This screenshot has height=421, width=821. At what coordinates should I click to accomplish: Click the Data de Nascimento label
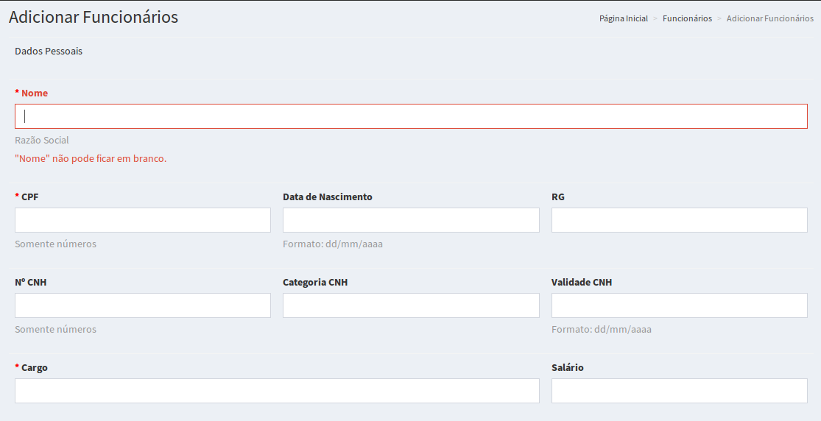(327, 197)
